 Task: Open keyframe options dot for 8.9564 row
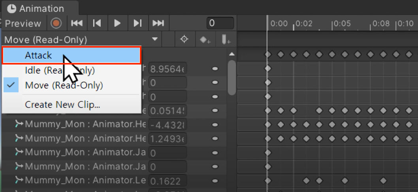pyautogui.click(x=215, y=69)
